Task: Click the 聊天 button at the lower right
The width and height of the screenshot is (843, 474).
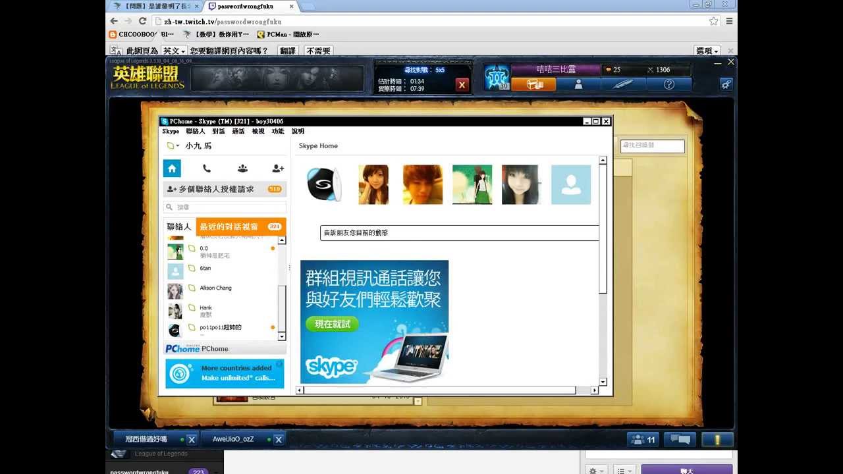Action: (x=686, y=469)
